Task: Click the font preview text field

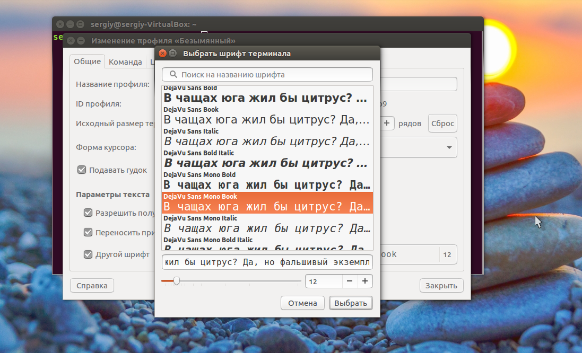Action: coord(267,262)
